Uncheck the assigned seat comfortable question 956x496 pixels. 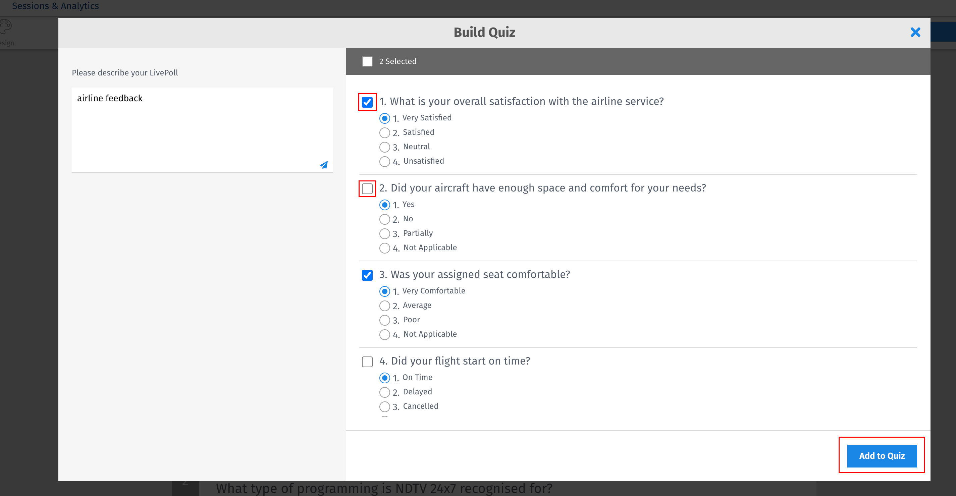click(x=367, y=275)
